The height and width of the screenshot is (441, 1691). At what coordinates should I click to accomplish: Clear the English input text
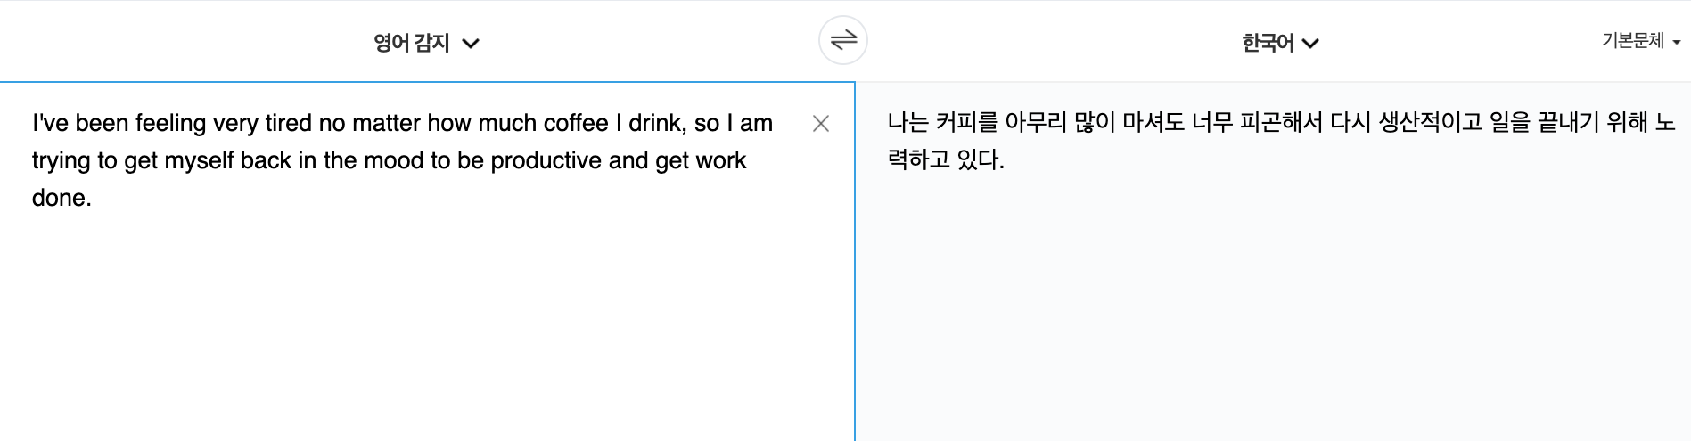(821, 124)
